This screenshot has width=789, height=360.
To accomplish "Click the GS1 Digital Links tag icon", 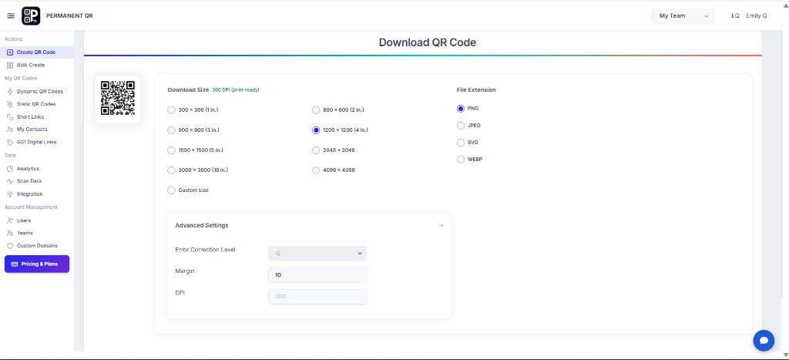I will pos(10,142).
